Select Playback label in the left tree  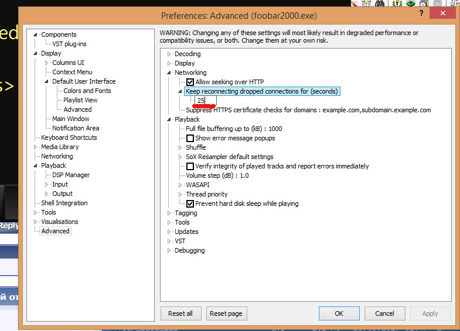pos(53,165)
